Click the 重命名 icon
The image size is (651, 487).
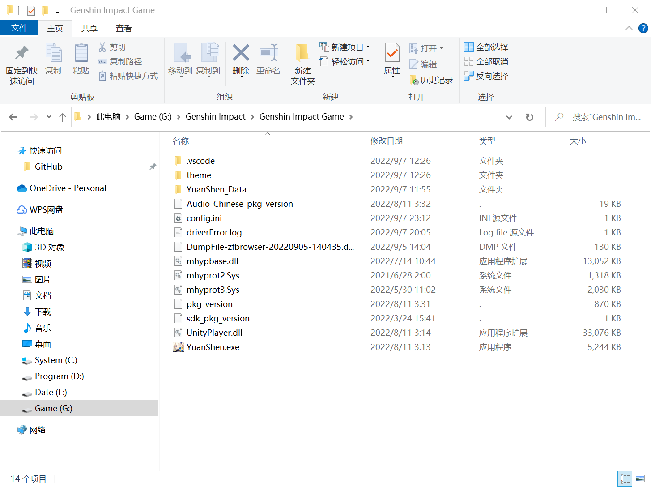coord(268,53)
